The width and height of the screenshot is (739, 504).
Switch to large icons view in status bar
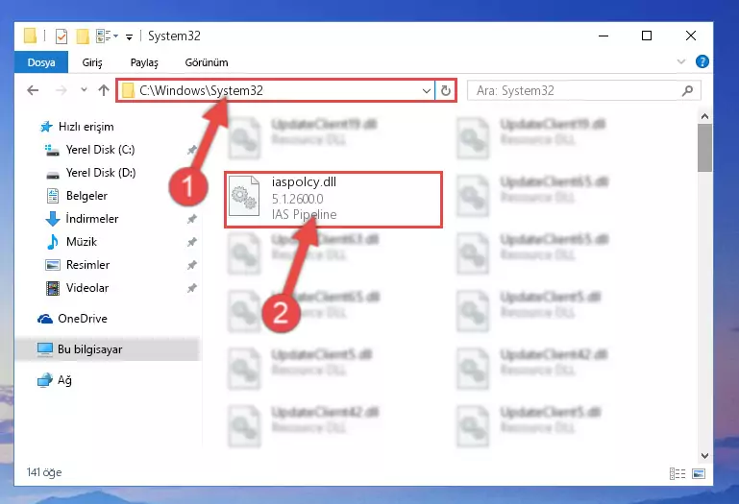699,474
